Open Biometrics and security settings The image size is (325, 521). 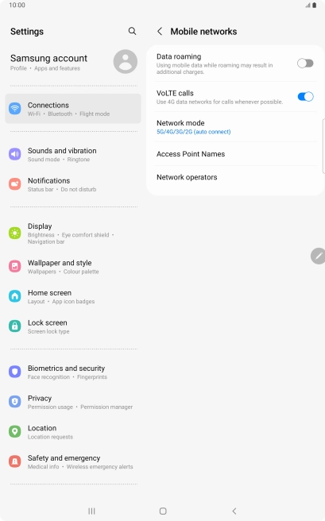point(73,372)
